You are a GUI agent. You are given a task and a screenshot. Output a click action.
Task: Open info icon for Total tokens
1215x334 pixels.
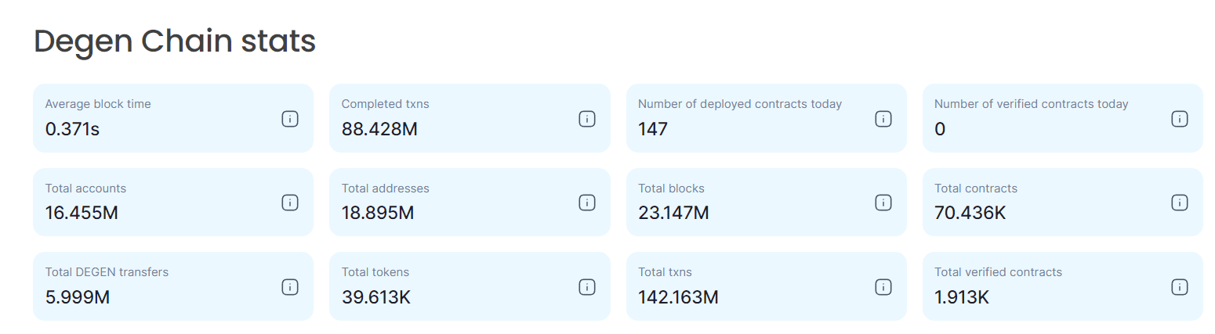click(587, 287)
